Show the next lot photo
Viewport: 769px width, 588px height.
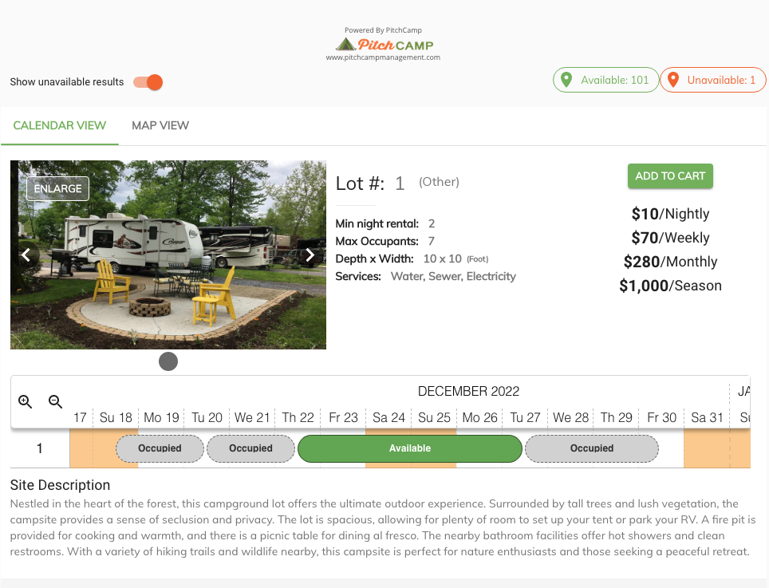pyautogui.click(x=310, y=255)
